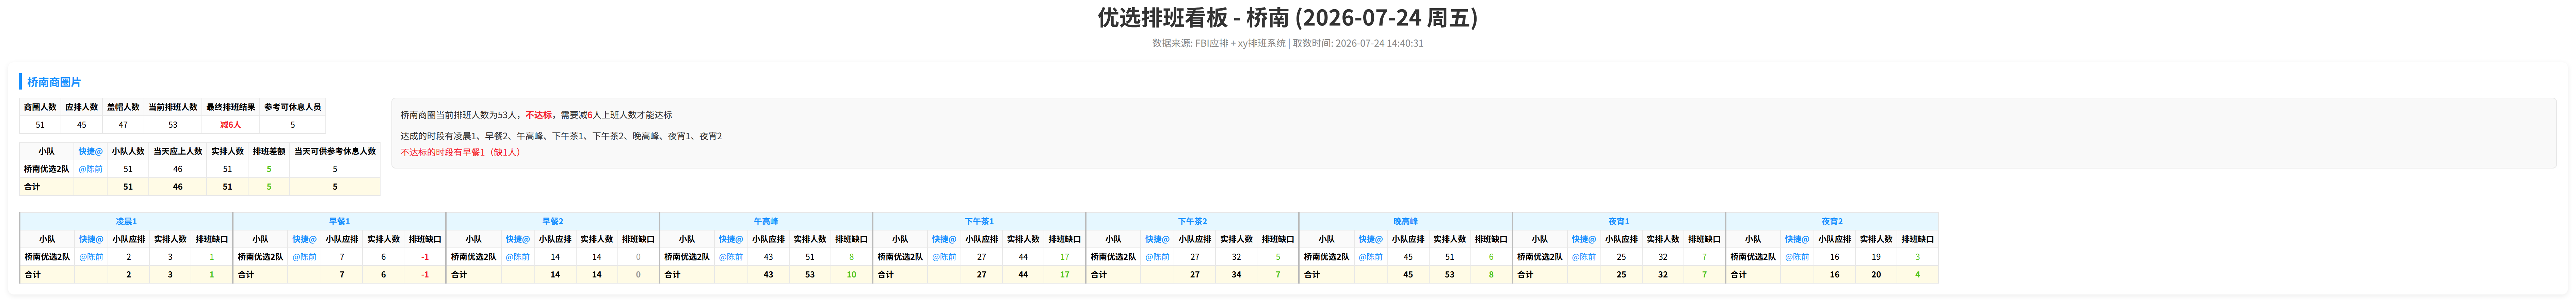Viewport: 2576px width, 304px height.
Task: Open the @陈前 mention in the 下午茶2 table
Action: 1157,257
